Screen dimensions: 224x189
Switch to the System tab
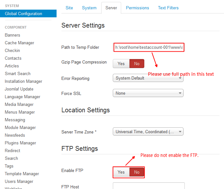pyautogui.click(x=89, y=8)
